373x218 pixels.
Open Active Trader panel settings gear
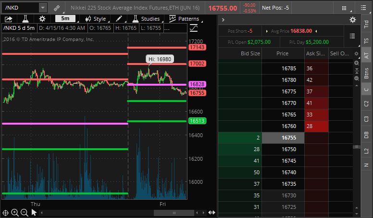353,20
